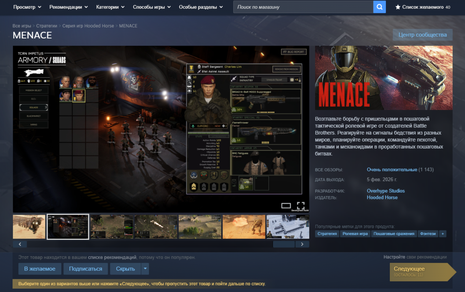Screen dimensions: 465x292
Task: Click the plus tag button
Action: pos(443,234)
